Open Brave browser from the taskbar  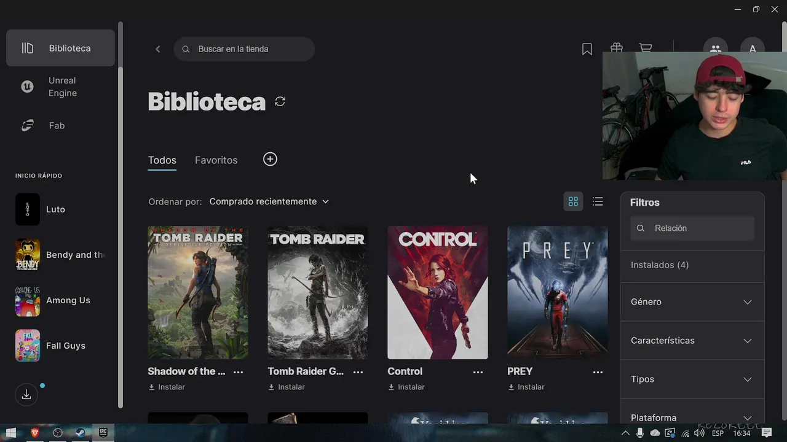click(34, 433)
